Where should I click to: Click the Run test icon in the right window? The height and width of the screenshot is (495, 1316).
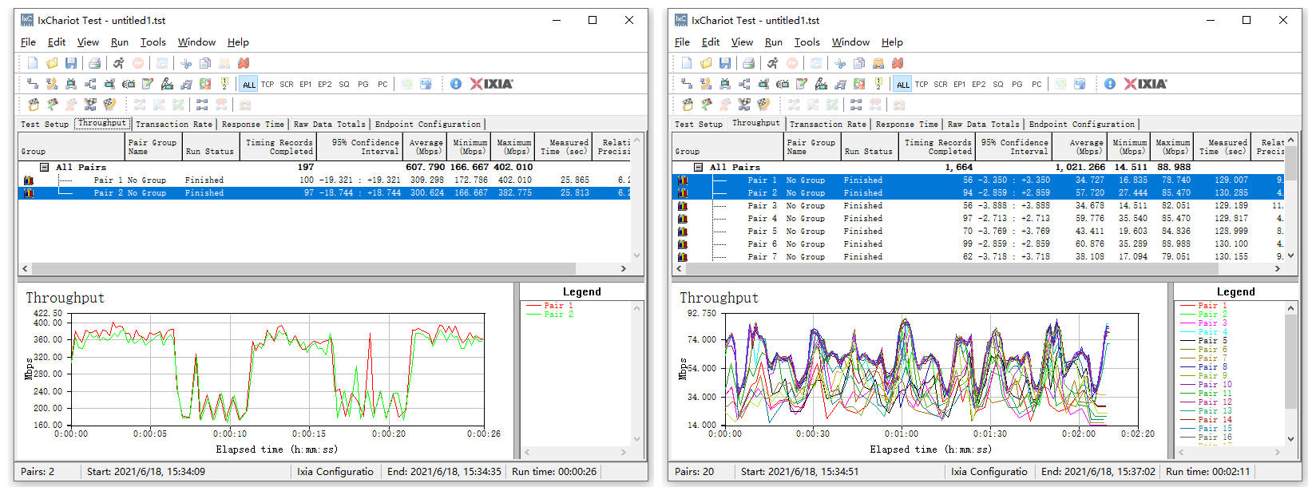773,63
